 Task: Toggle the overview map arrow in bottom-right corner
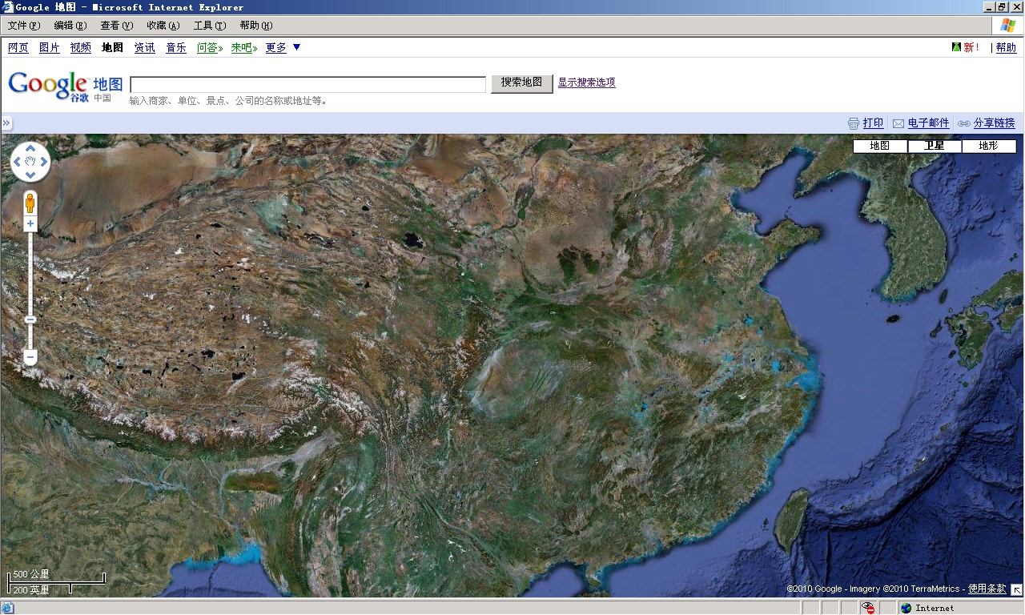coord(1016,589)
